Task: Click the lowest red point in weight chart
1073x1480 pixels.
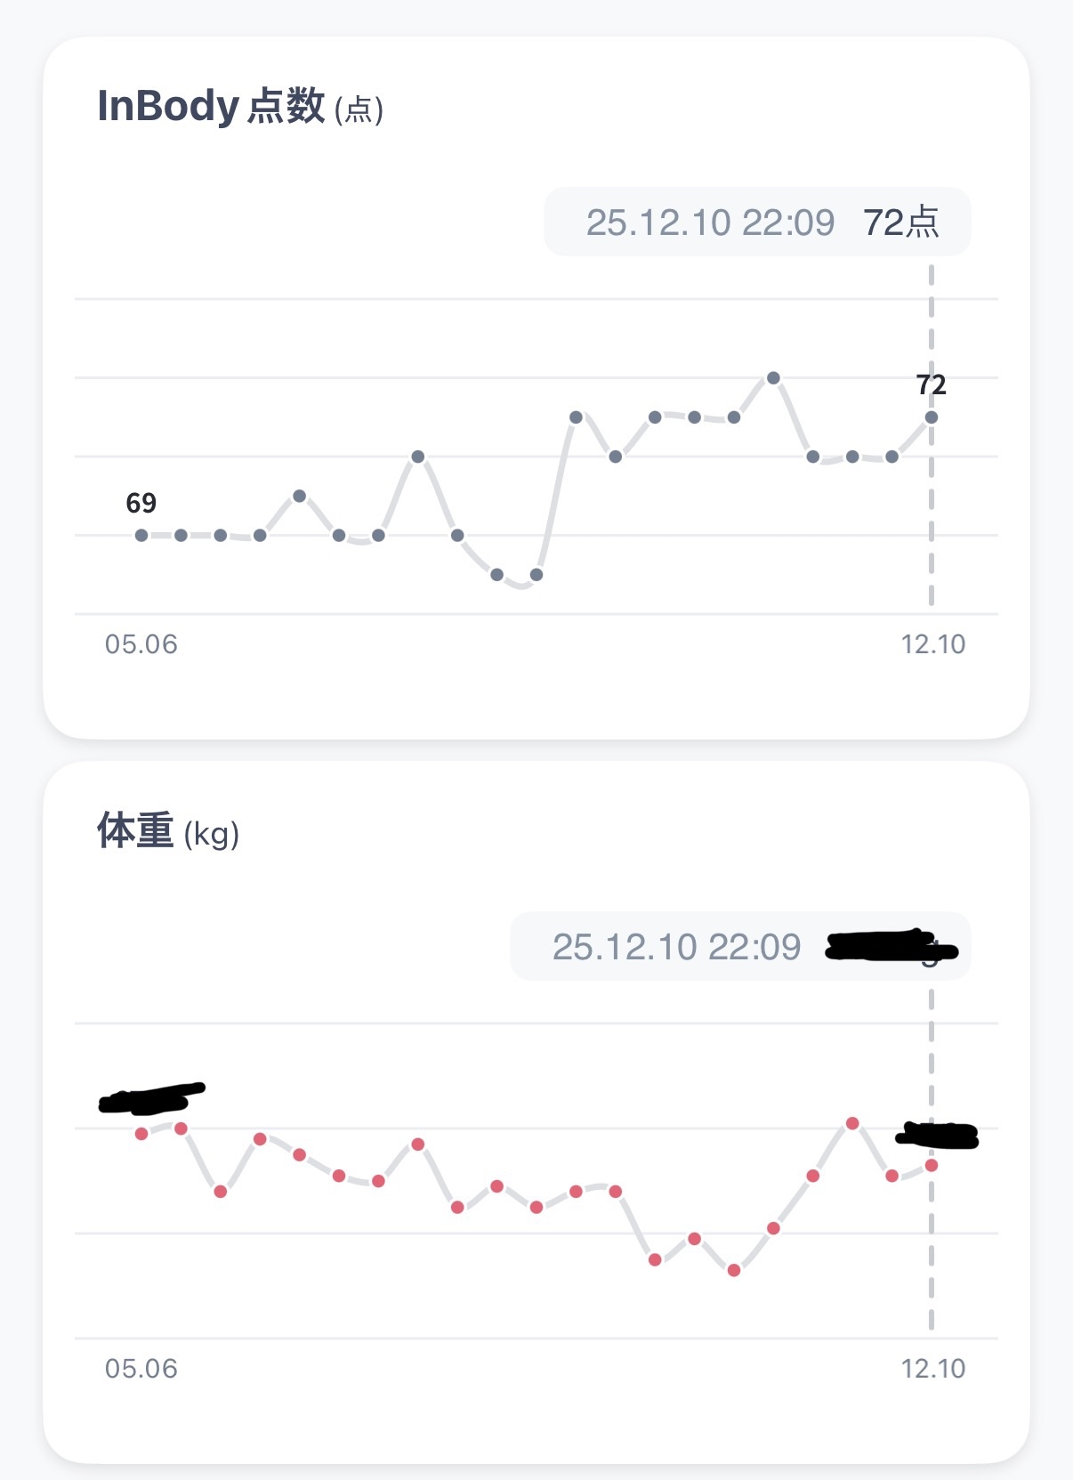Action: tap(734, 1270)
